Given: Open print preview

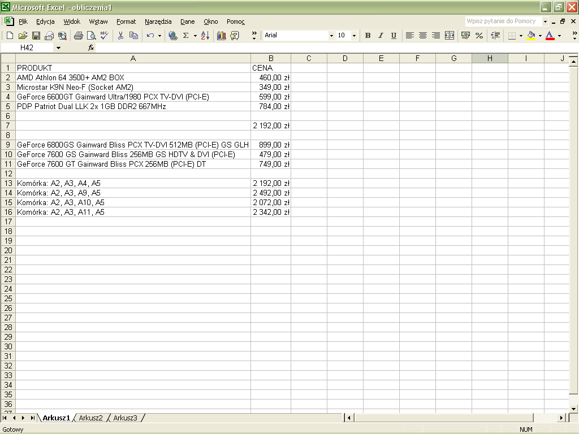Looking at the screenshot, I should pyautogui.click(x=91, y=36).
